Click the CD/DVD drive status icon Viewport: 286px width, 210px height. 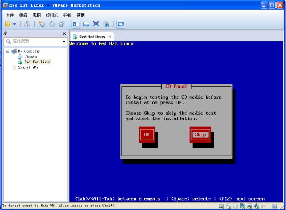pyautogui.click(x=228, y=206)
